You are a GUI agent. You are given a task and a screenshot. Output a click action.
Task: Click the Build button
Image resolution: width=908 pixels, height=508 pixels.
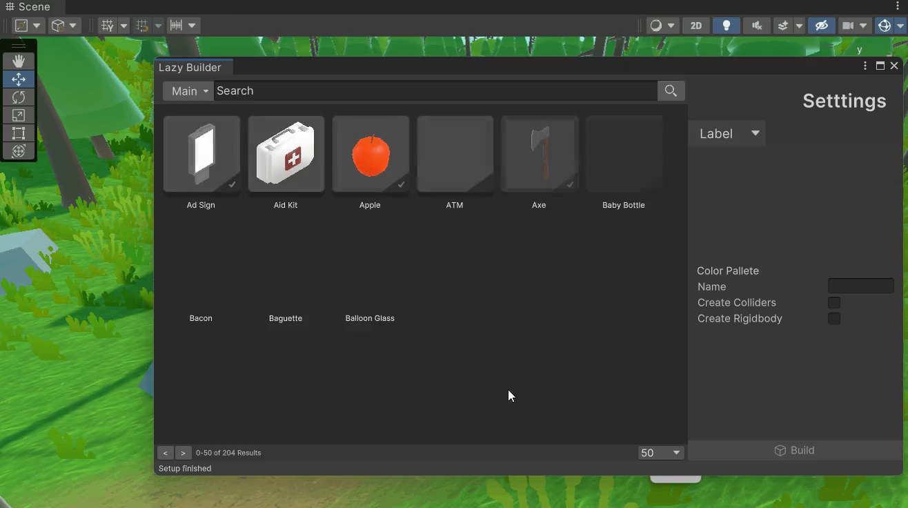point(795,450)
